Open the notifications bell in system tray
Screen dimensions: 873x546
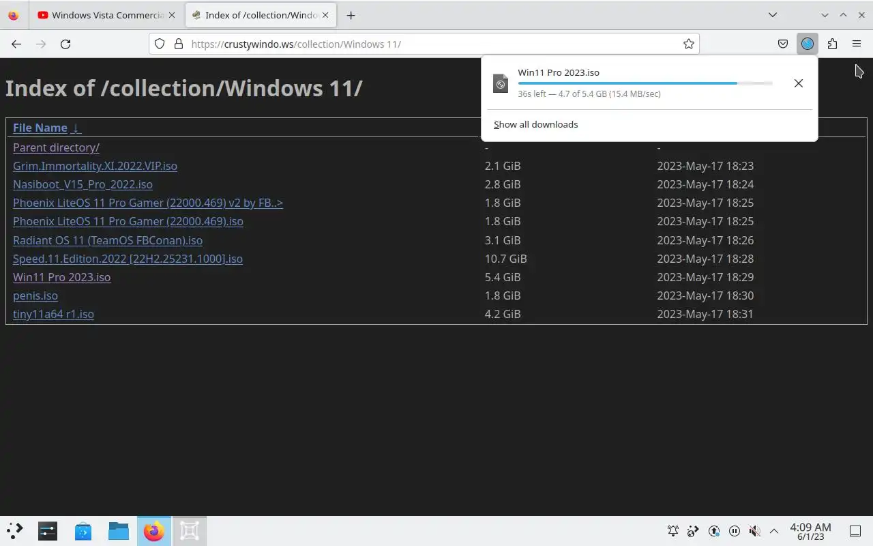[673, 531]
